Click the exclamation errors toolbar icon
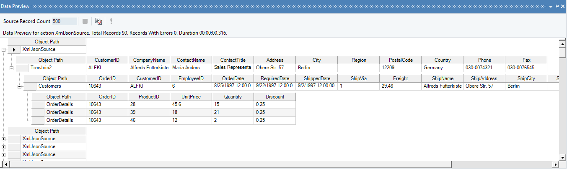Image resolution: width=567 pixels, height=169 pixels. pyautogui.click(x=111, y=21)
